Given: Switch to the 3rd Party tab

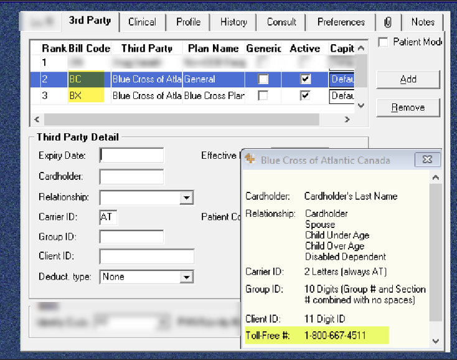Looking at the screenshot, I should 90,21.
